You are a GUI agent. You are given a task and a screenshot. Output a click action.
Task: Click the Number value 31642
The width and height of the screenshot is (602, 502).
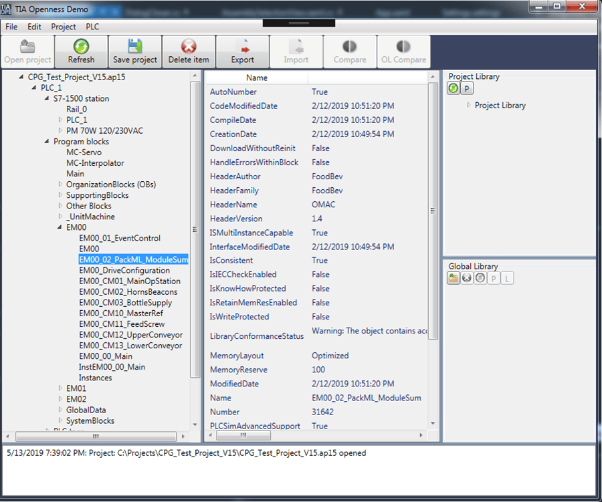(322, 412)
